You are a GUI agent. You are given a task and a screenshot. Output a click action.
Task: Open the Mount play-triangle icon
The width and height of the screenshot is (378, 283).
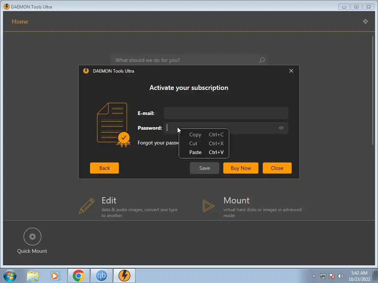tap(208, 206)
